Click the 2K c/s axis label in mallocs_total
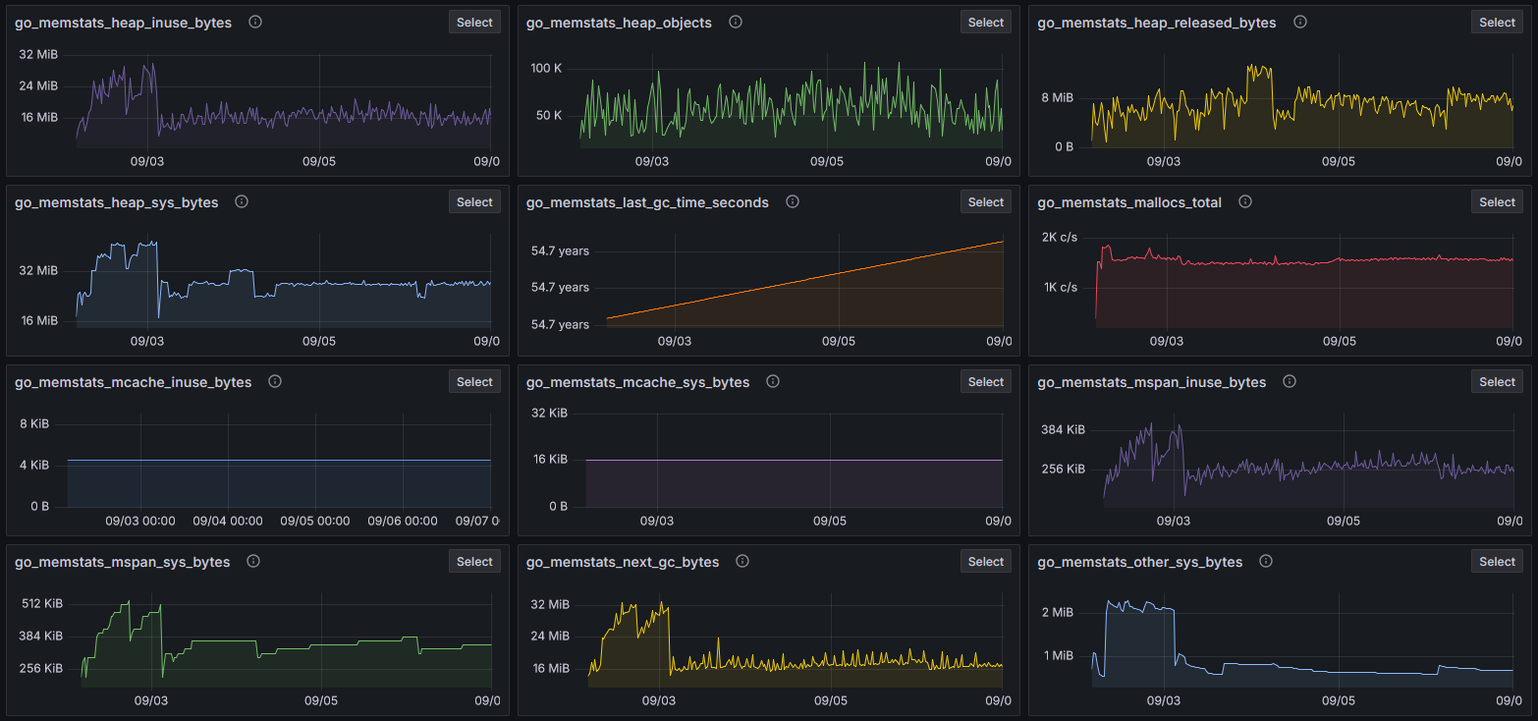 (x=1060, y=238)
